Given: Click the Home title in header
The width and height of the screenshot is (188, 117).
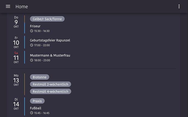Looking at the screenshot, I should coord(22,7).
